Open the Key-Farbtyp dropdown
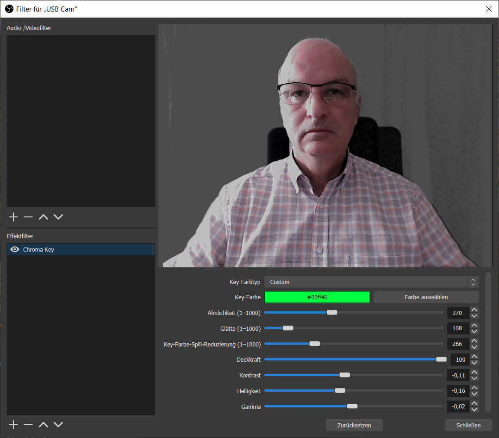 pyautogui.click(x=371, y=282)
